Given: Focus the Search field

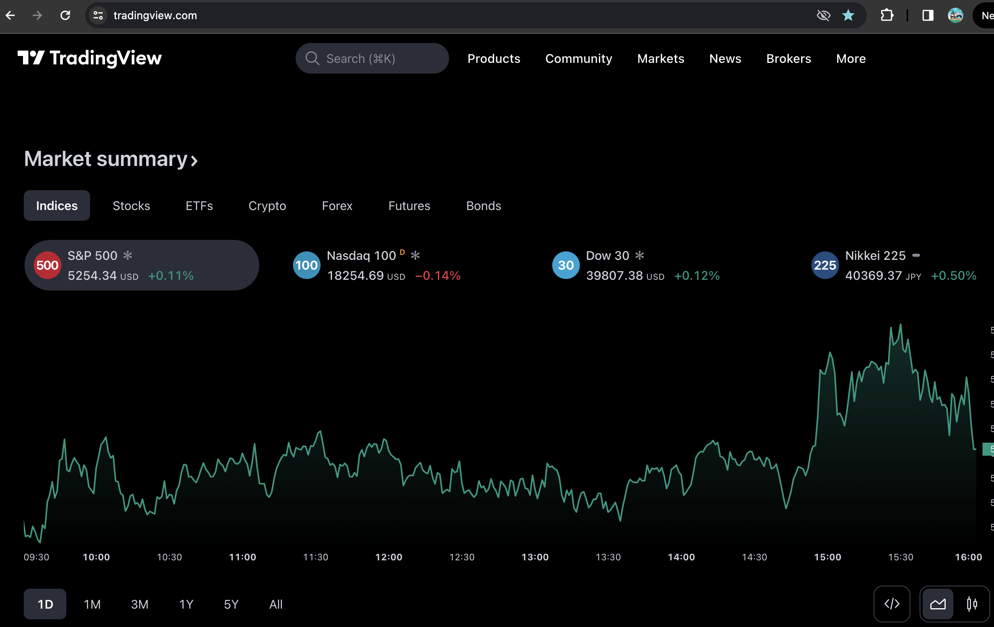Looking at the screenshot, I should pyautogui.click(x=372, y=59).
